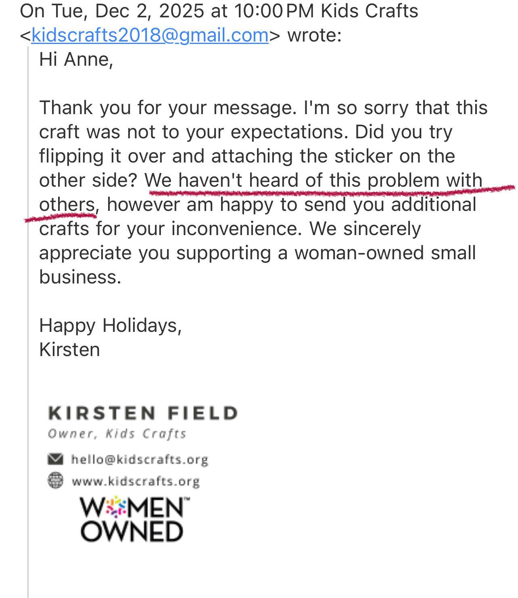Click the "Kirsten" name under the sign-off
This screenshot has height=598, width=518.
[69, 350]
